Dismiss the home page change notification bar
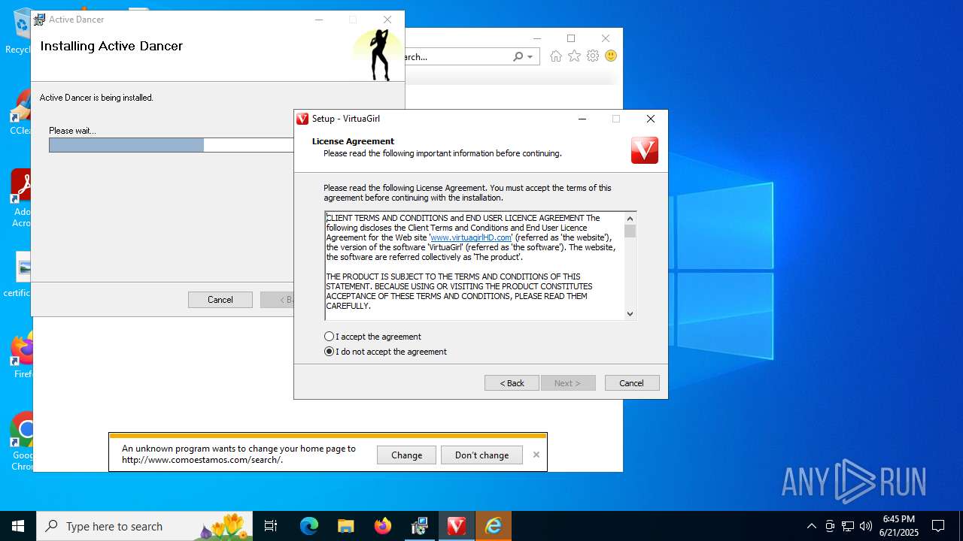 [536, 455]
